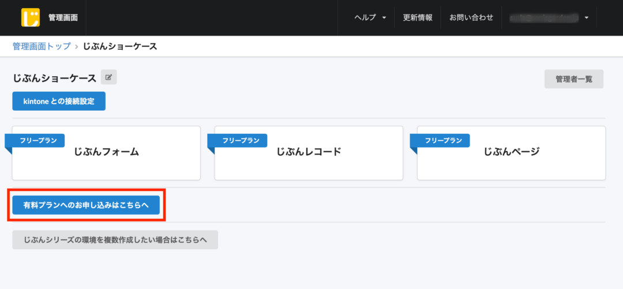Viewport: 623px width, 289px height.
Task: Open the 管理者一覧 button
Action: pyautogui.click(x=574, y=79)
